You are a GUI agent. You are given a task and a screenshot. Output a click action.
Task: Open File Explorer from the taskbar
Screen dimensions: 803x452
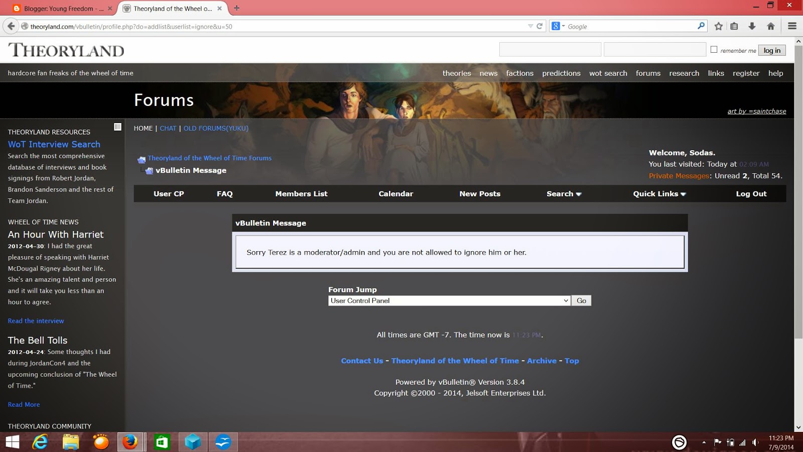tap(71, 442)
